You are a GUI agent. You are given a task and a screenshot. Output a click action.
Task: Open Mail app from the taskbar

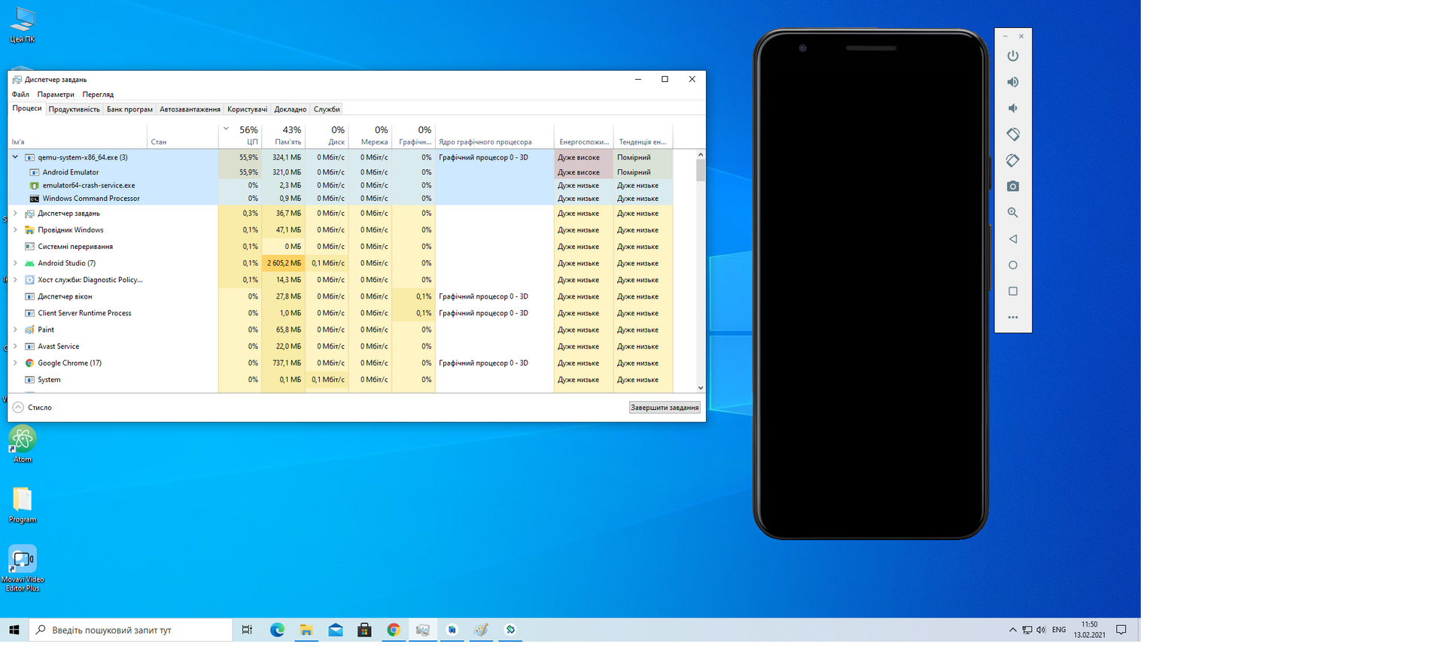tap(336, 630)
